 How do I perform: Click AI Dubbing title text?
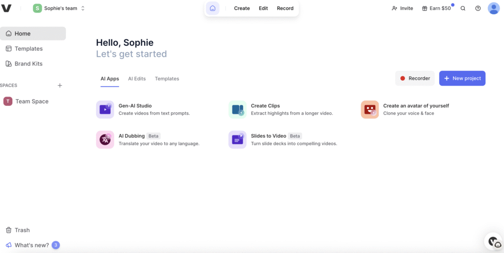click(131, 136)
